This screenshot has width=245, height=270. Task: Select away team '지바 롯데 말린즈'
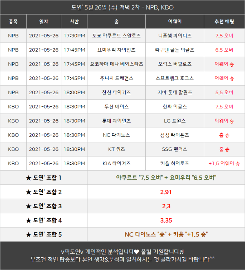[x=175, y=92]
